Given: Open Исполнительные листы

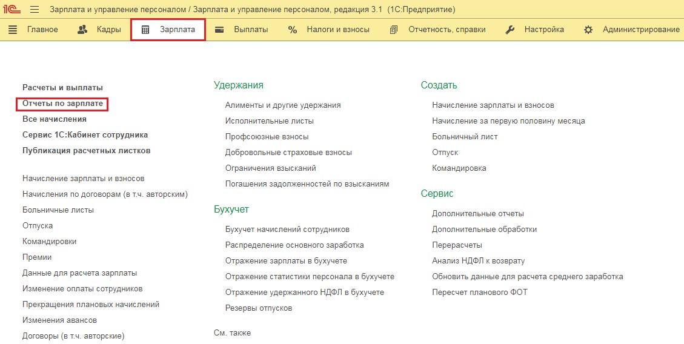Looking at the screenshot, I should click(269, 121).
